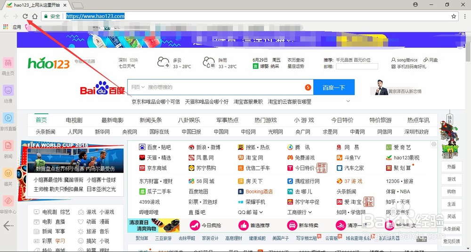Open 今日疯抢 high-heel icon
Image resolution: width=471 pixels, height=252 pixels.
(195, 225)
